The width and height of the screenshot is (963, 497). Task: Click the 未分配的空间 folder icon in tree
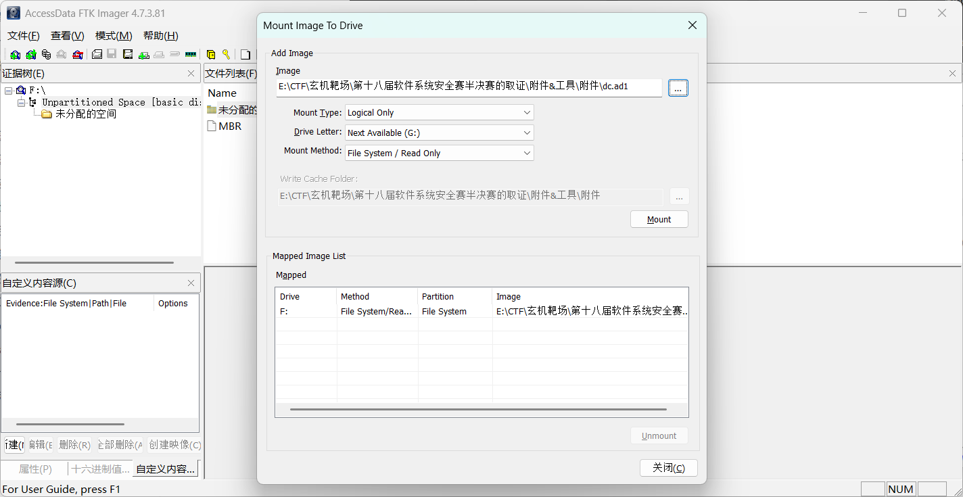tap(47, 114)
